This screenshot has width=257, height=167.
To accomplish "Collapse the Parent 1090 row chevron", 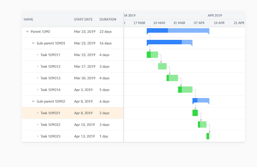I will tap(27, 32).
